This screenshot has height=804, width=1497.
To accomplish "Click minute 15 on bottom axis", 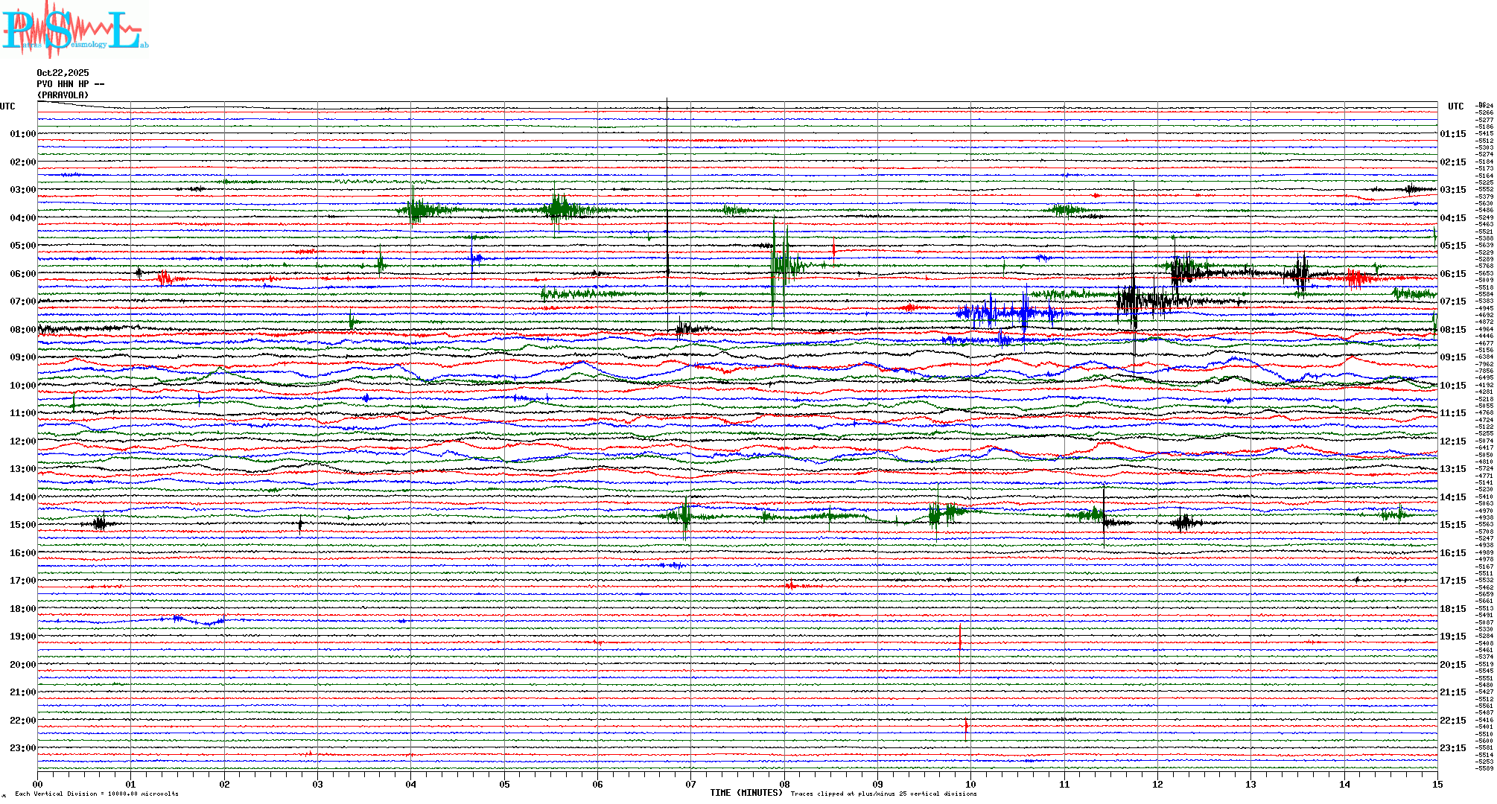I will click(x=1437, y=784).
